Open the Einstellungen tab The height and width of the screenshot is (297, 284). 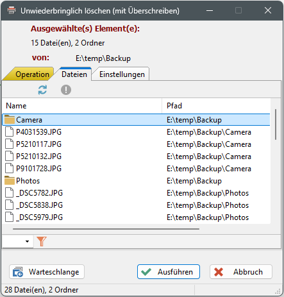[x=122, y=74]
